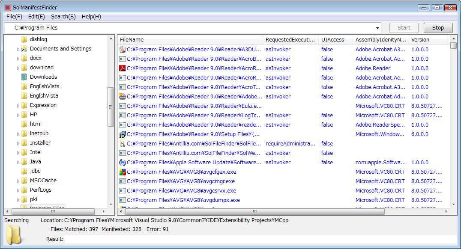The width and height of the screenshot is (461, 249).
Task: Expand the HP folder node
Action: tap(18, 115)
